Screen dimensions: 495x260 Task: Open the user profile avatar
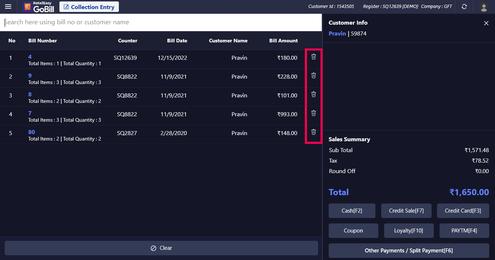[x=483, y=7]
